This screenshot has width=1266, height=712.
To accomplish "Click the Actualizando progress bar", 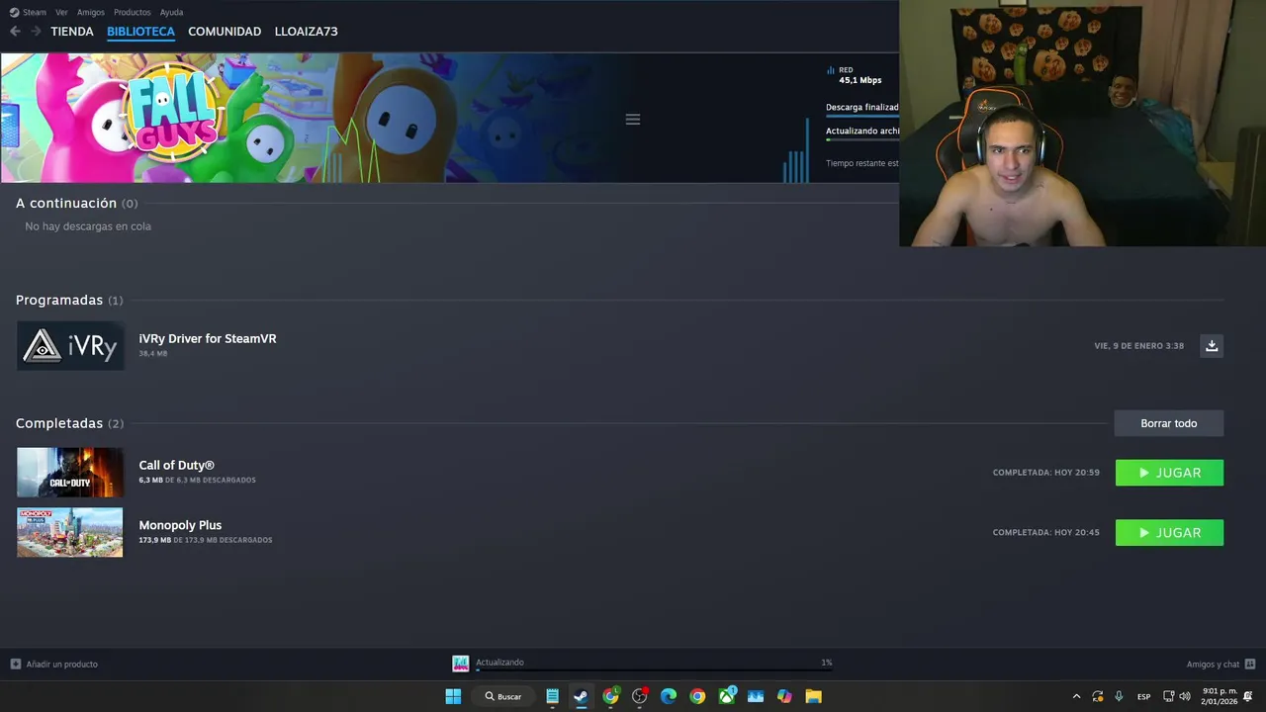I will coord(654,670).
